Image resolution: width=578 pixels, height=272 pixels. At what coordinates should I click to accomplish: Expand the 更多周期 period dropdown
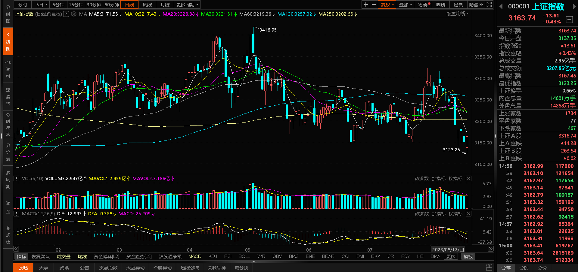click(x=188, y=5)
